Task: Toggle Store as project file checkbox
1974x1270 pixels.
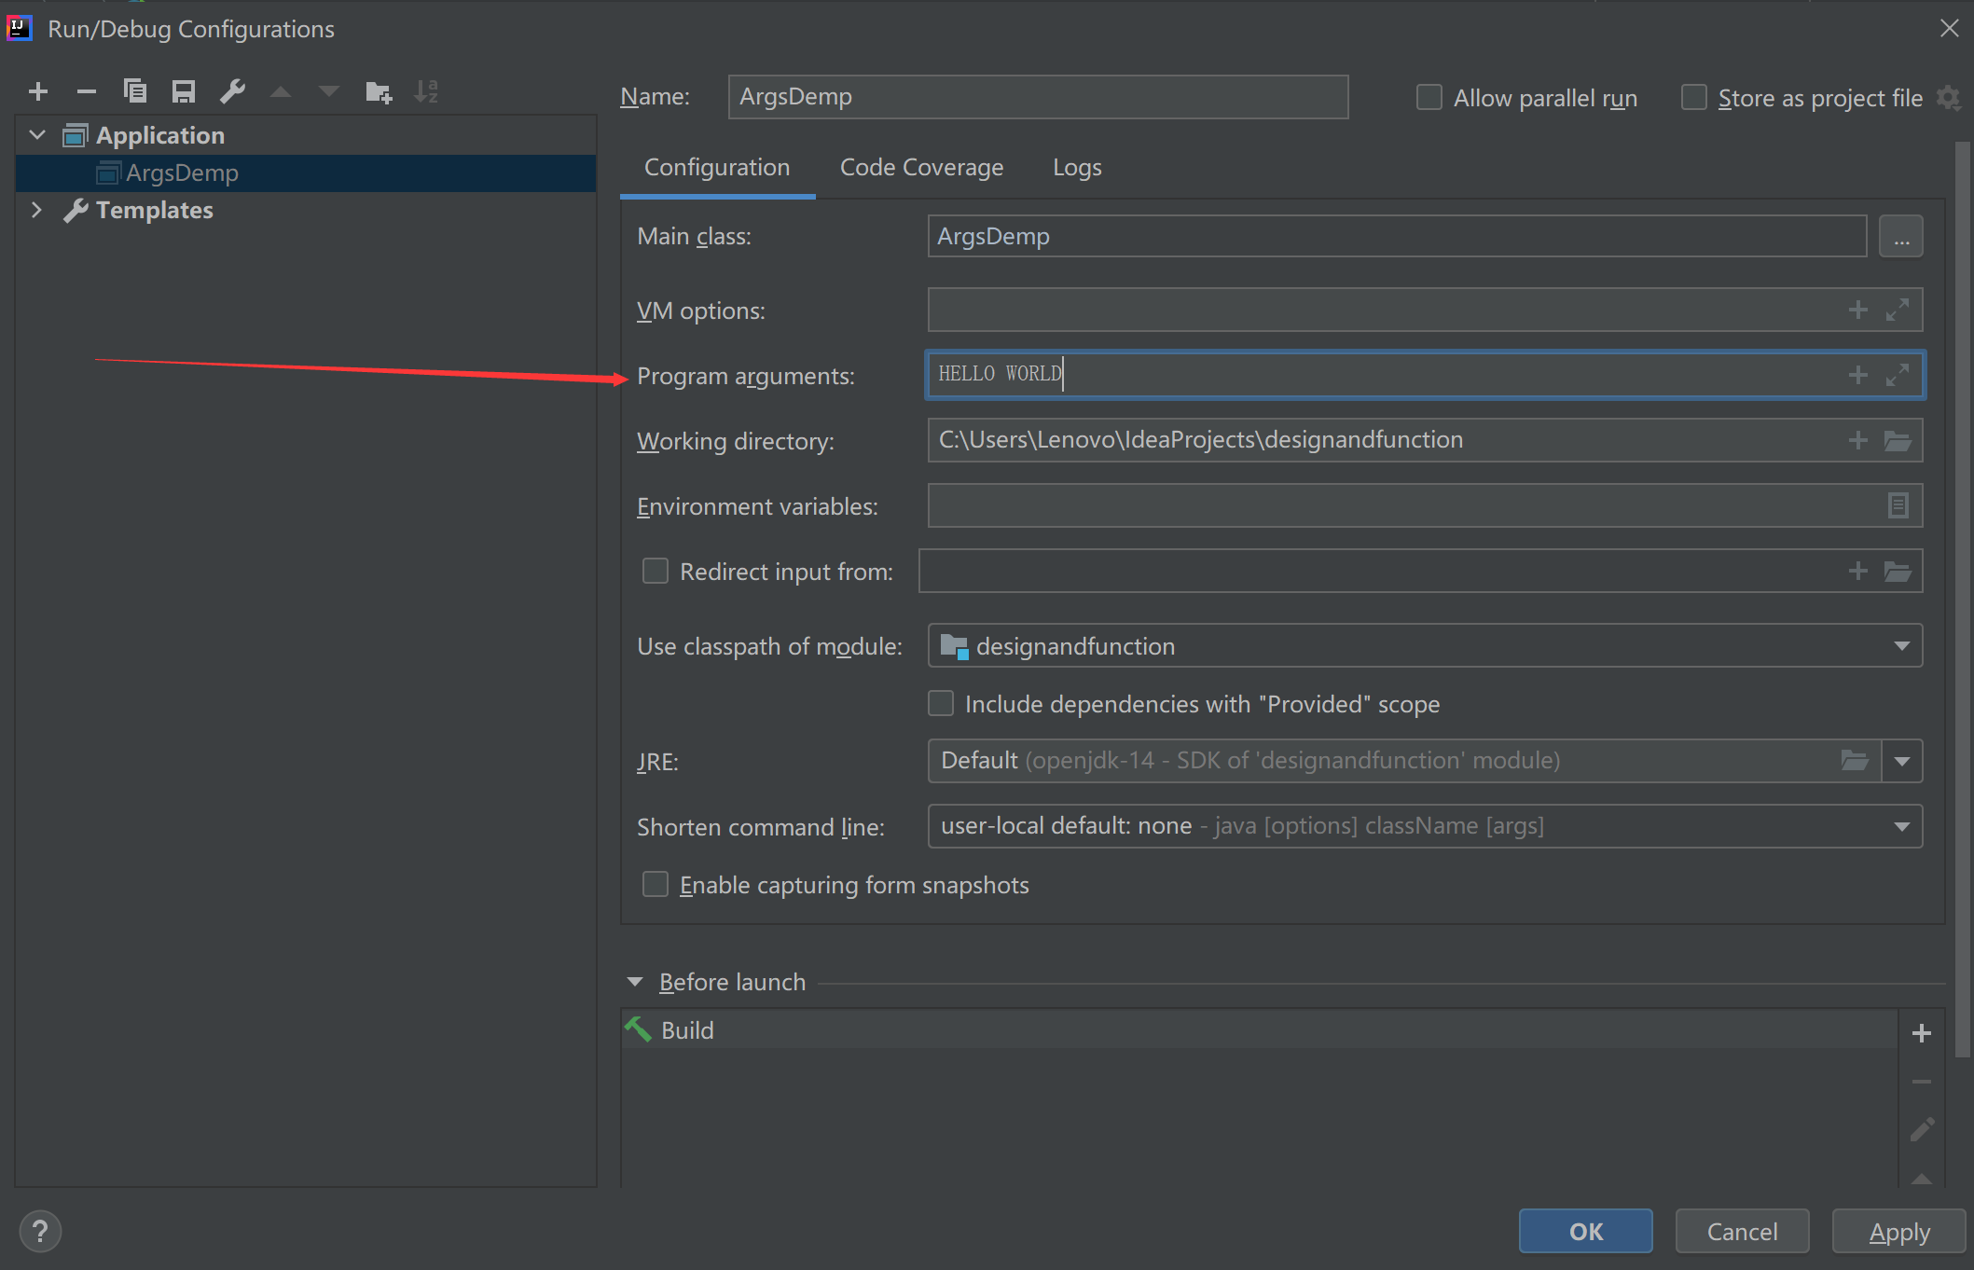Action: pyautogui.click(x=1693, y=98)
